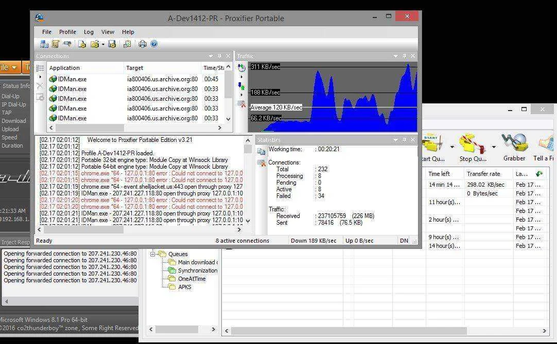The width and height of the screenshot is (557, 344).
Task: Open the View menu
Action: pyautogui.click(x=108, y=32)
